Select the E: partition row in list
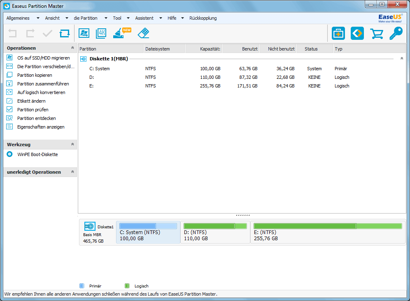The image size is (410, 301). pos(242,86)
